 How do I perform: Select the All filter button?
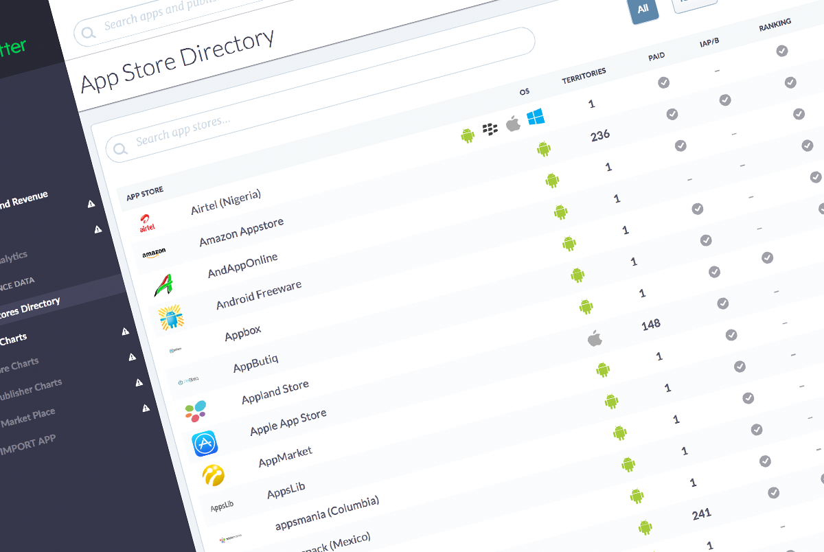click(x=643, y=10)
